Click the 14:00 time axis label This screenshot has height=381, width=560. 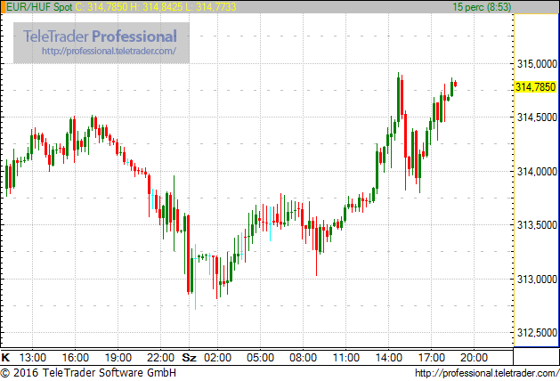388,358
